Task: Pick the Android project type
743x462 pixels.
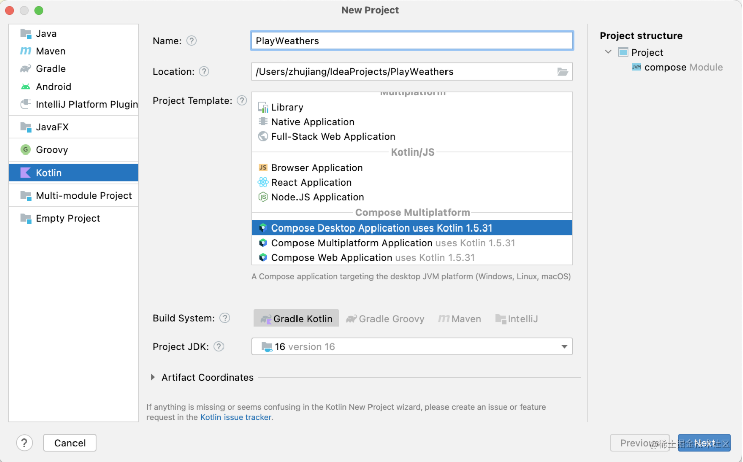Action: (73, 87)
